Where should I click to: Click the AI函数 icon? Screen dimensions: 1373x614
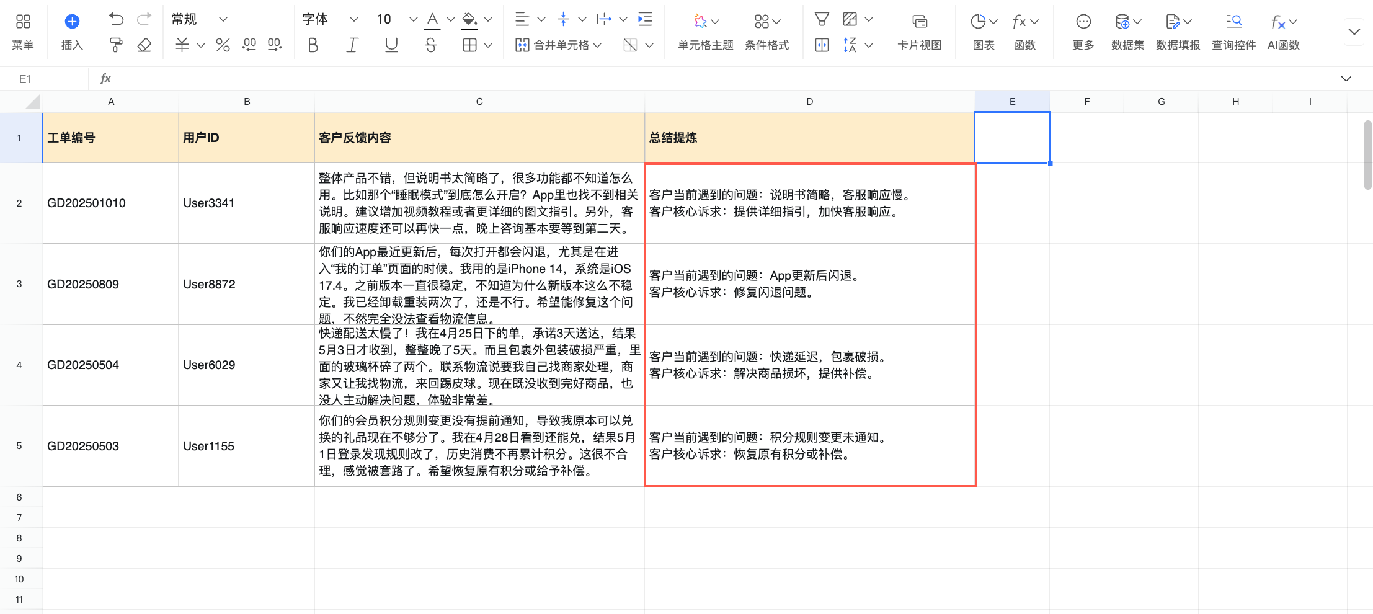point(1278,22)
